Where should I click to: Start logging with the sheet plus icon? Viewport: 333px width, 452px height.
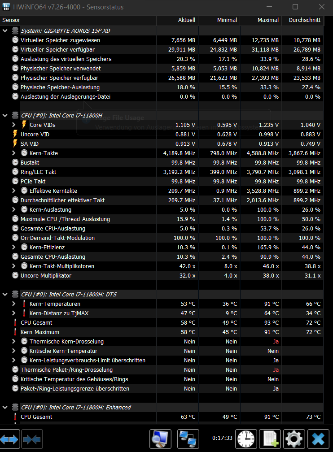click(x=270, y=439)
